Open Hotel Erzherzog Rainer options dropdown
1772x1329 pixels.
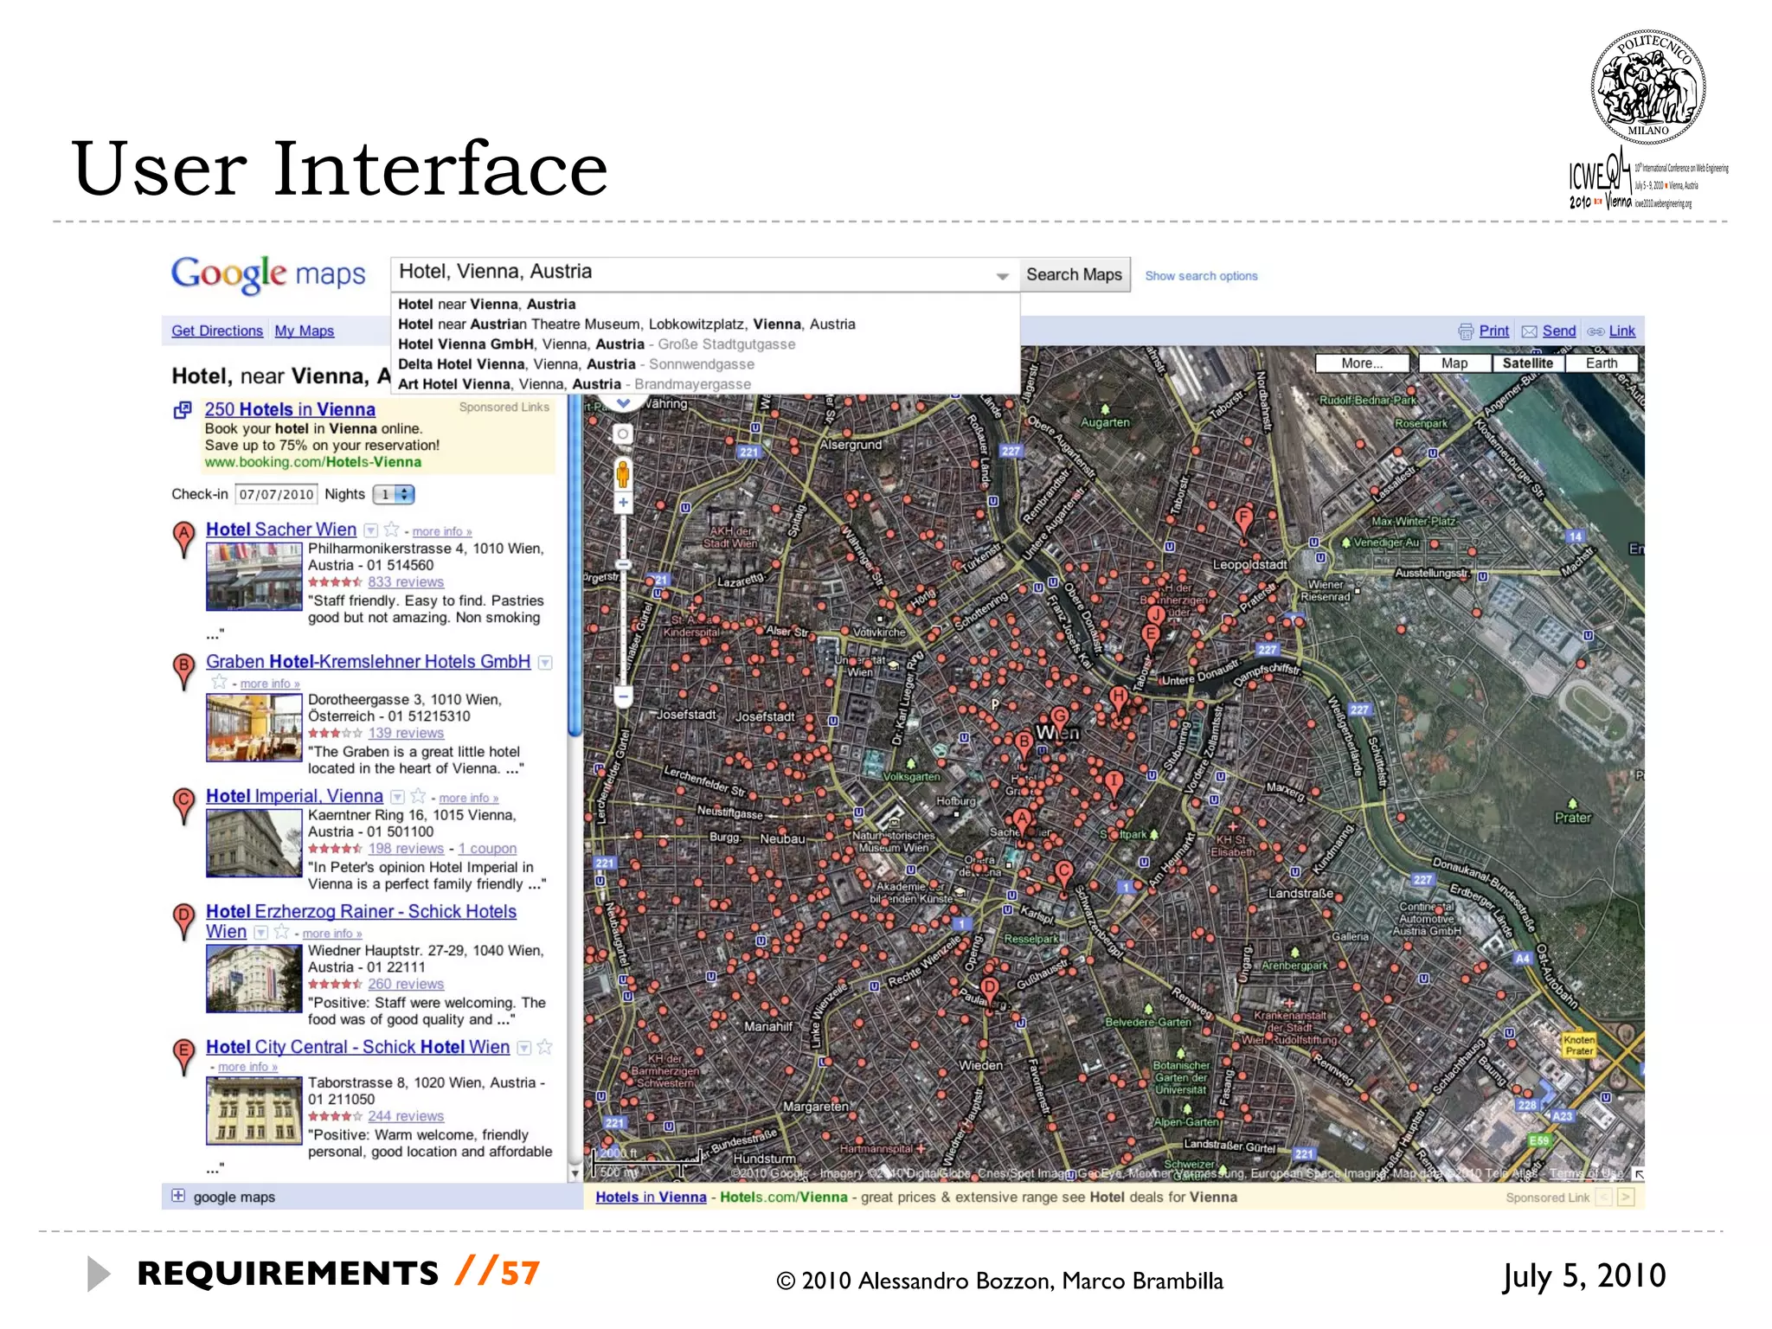coord(260,933)
